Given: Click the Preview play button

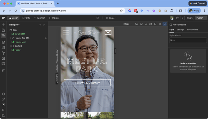Looking at the screenshot, I should click(x=183, y=18).
